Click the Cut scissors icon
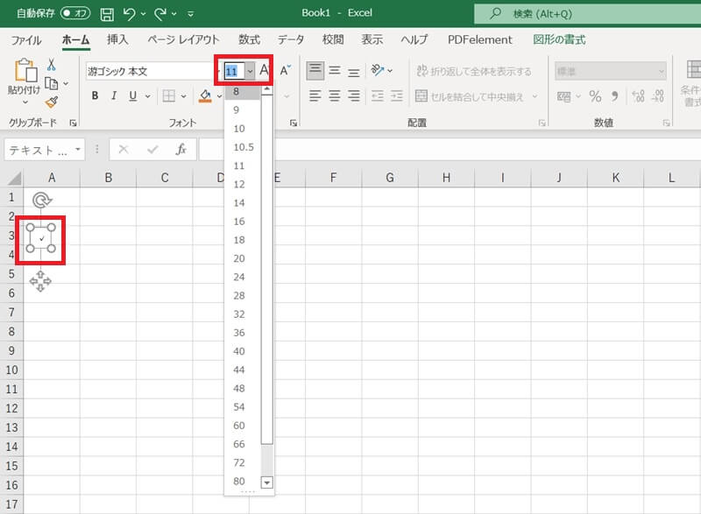Viewport: 701px width, 514px height. click(x=51, y=66)
